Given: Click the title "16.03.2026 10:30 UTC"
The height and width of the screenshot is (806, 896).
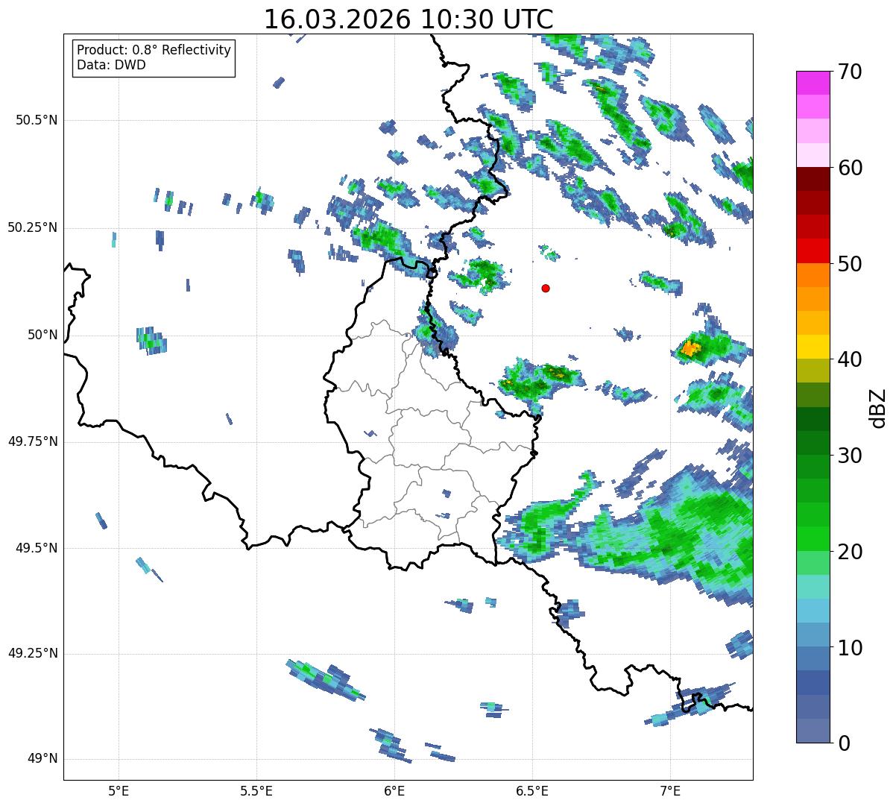Looking at the screenshot, I should [x=408, y=19].
